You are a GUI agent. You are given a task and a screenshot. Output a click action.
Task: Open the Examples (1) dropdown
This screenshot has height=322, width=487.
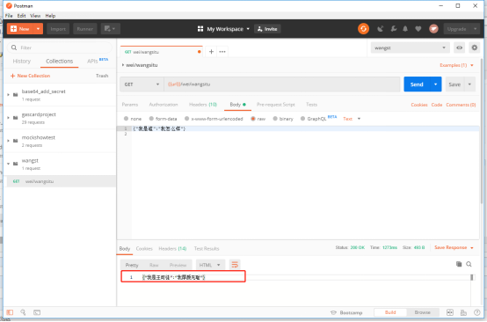[456, 65]
